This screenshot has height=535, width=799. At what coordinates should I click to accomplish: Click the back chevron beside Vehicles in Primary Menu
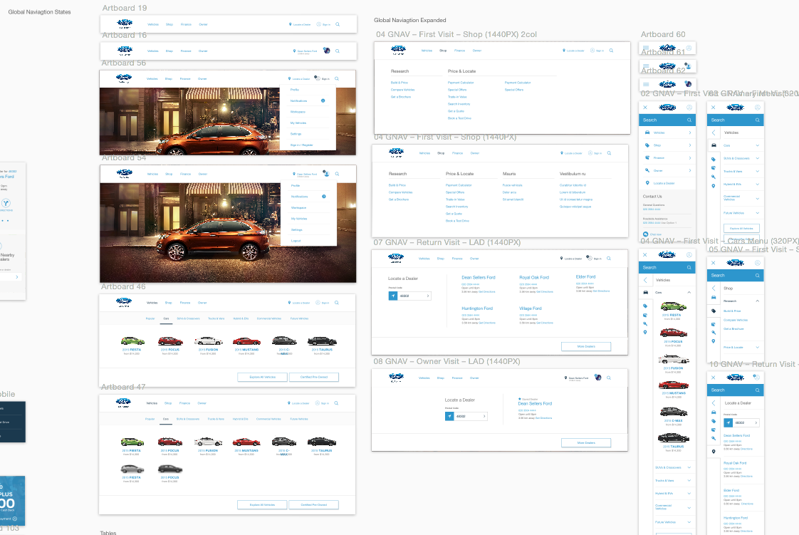[714, 133]
